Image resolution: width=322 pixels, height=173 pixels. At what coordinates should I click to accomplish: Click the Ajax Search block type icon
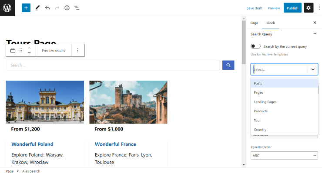click(x=13, y=50)
